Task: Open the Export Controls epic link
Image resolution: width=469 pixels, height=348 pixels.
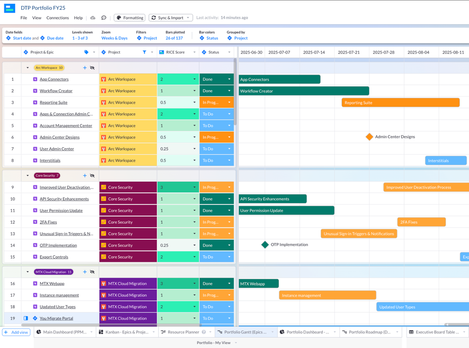Action: pos(54,257)
